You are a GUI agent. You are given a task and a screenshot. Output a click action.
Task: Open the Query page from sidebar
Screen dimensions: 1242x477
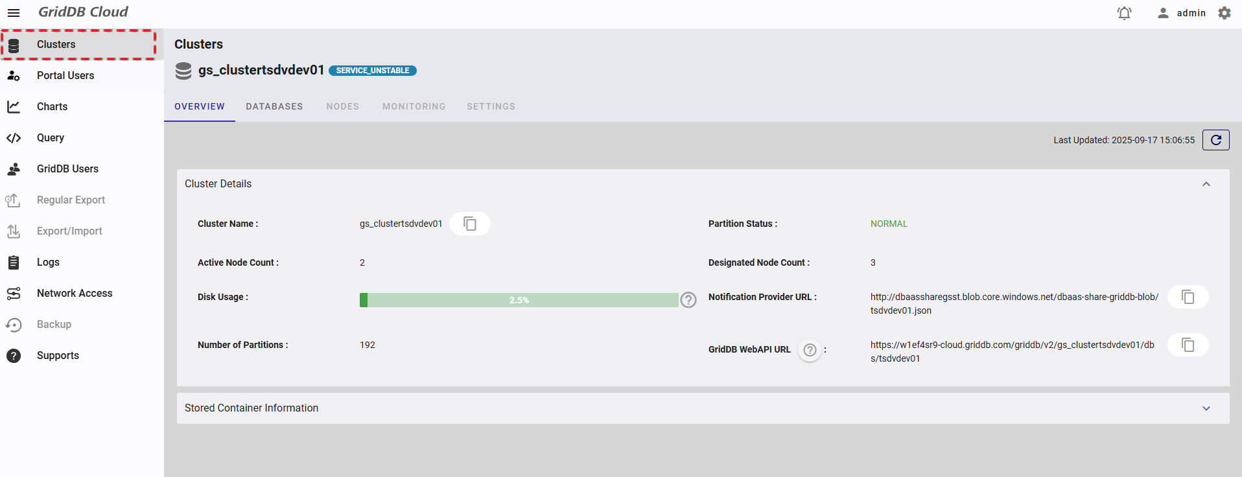51,137
